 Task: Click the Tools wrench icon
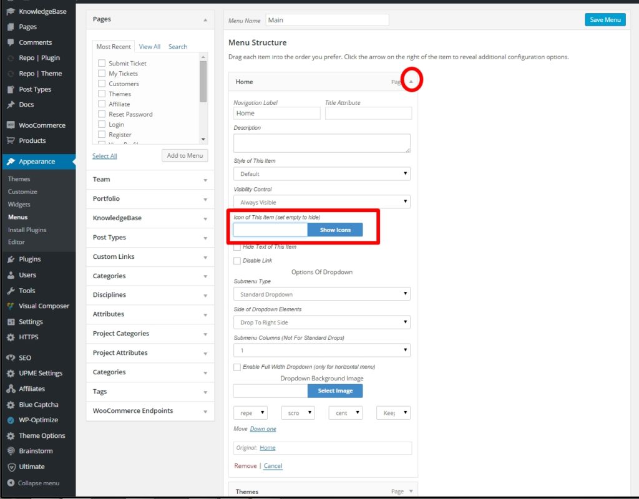[x=11, y=291]
